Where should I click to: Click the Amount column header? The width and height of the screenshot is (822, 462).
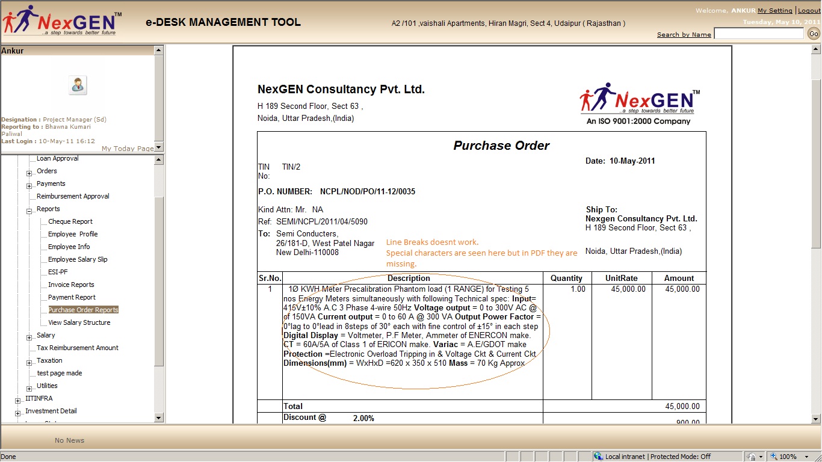click(x=679, y=278)
